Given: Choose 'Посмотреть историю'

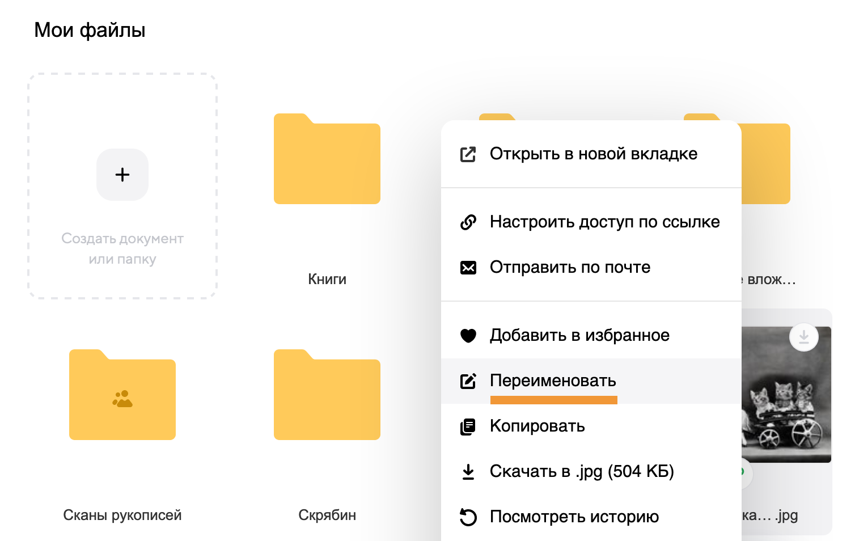Looking at the screenshot, I should [574, 517].
